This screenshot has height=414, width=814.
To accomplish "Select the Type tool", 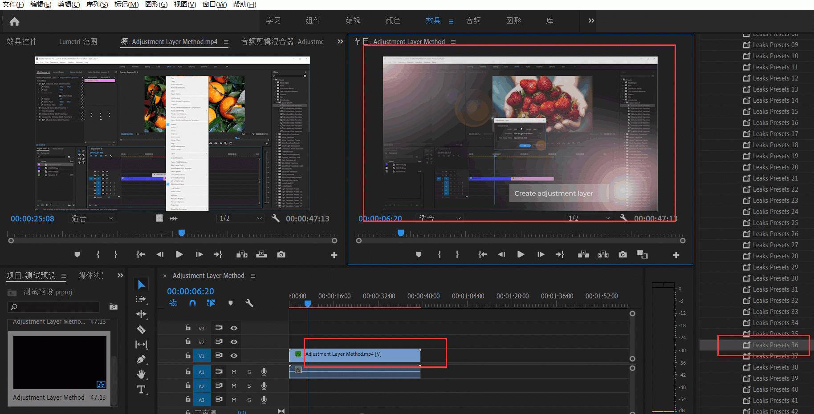I will coord(141,390).
